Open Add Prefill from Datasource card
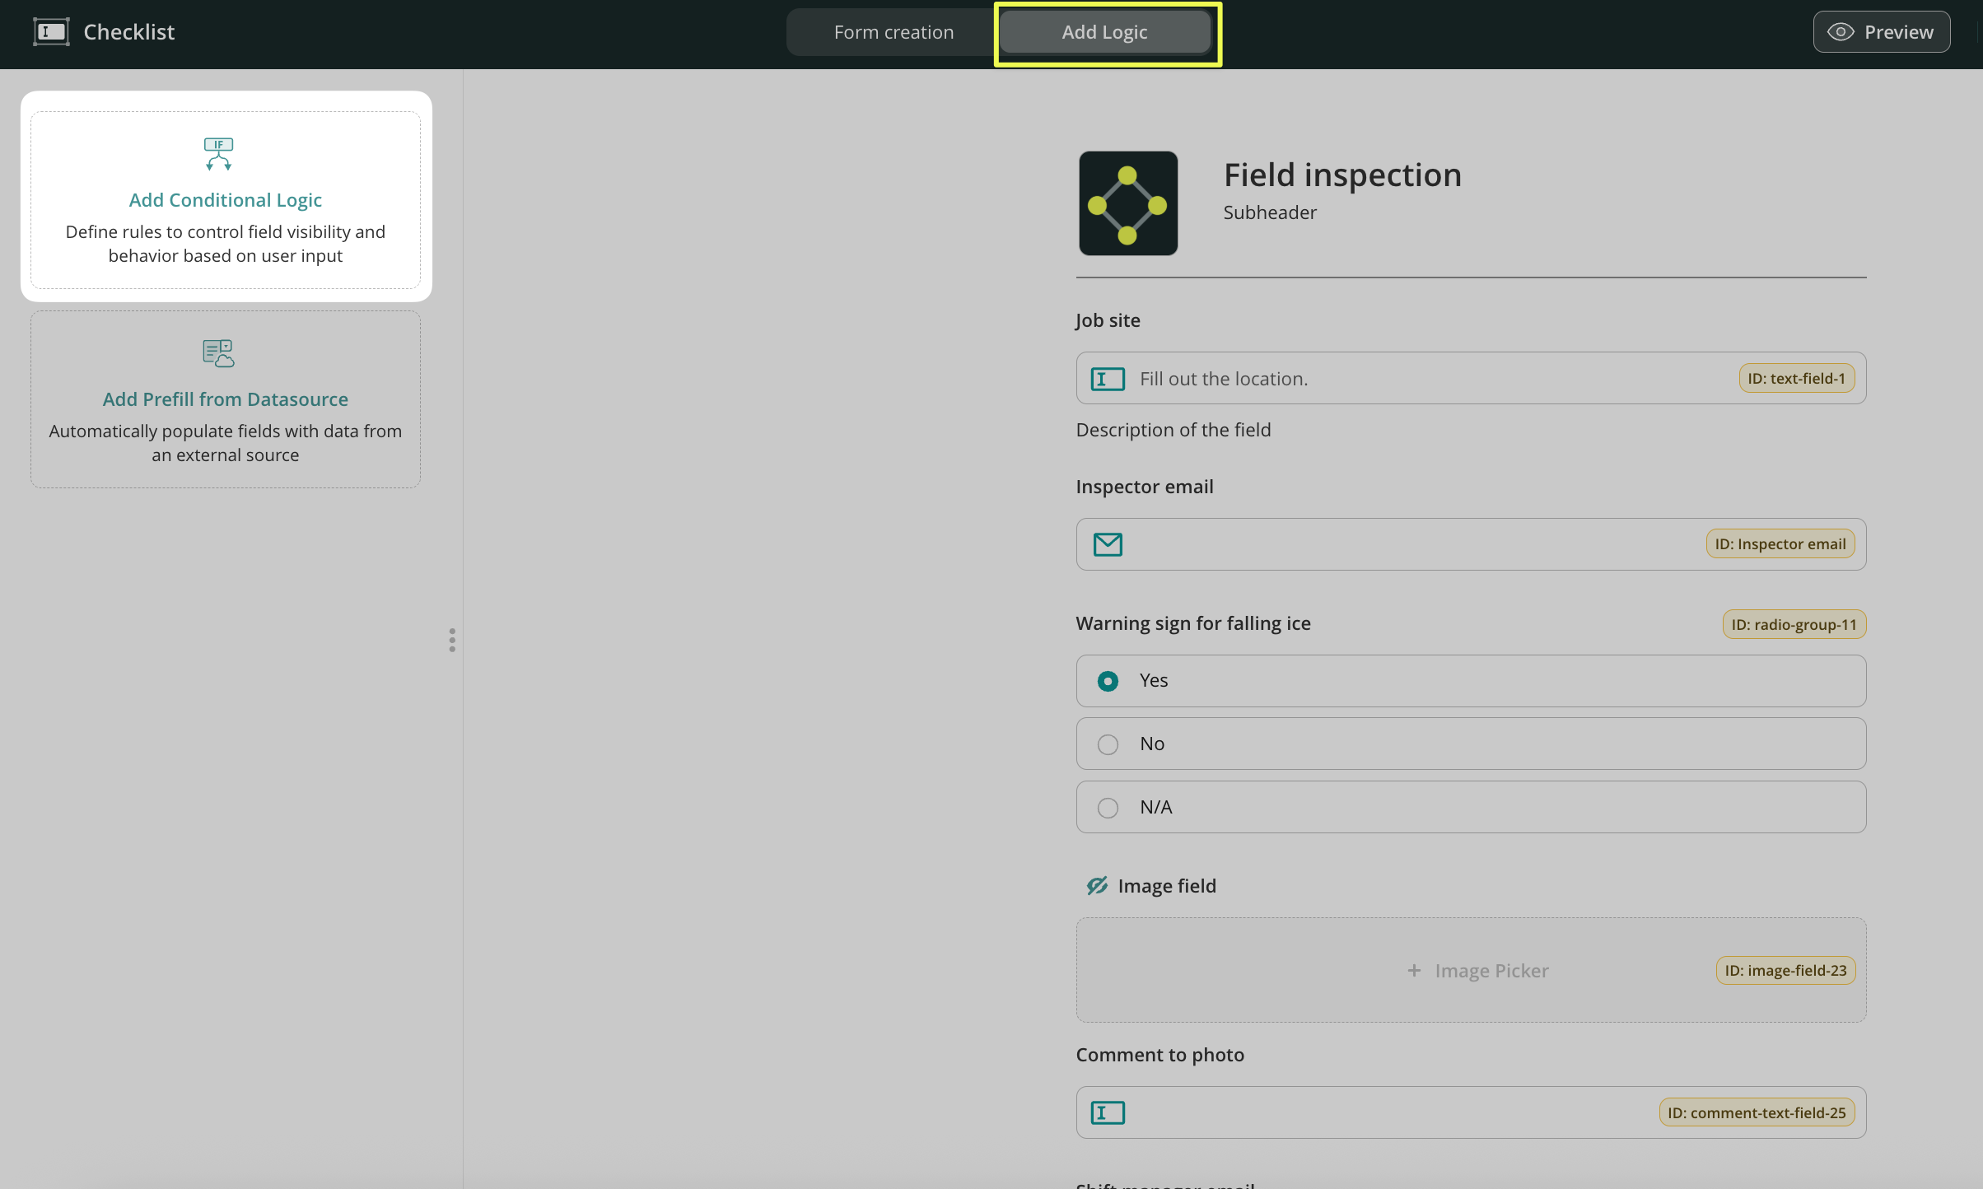The height and width of the screenshot is (1189, 1983). click(x=225, y=399)
